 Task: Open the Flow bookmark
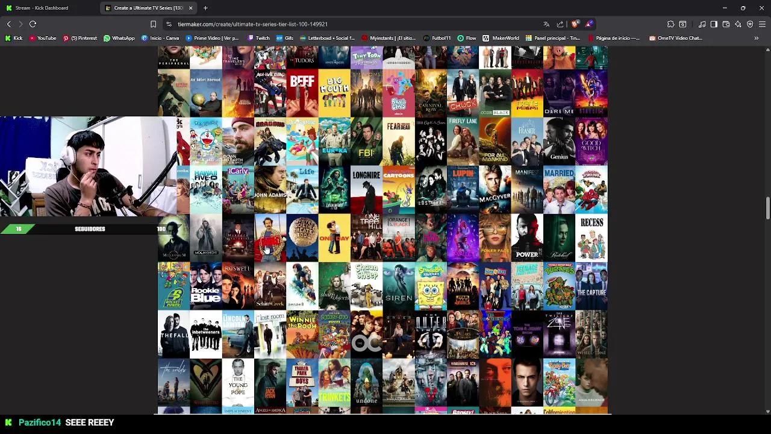click(467, 38)
